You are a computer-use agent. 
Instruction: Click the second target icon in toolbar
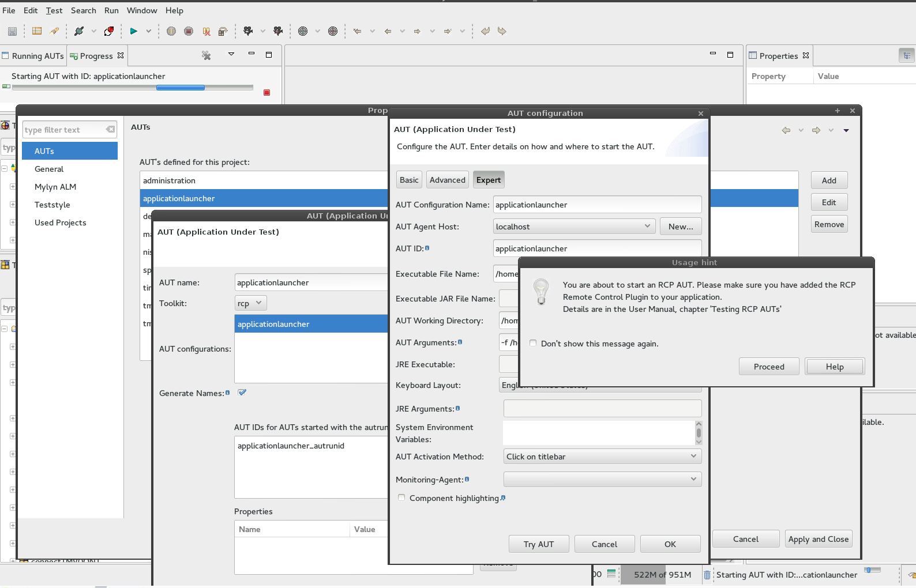tap(333, 31)
